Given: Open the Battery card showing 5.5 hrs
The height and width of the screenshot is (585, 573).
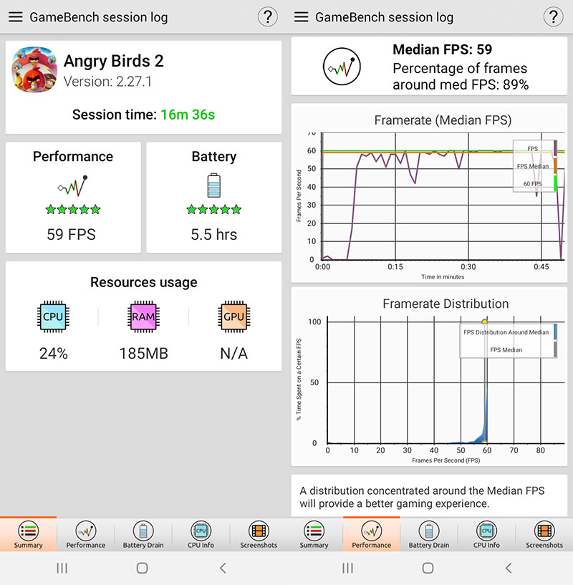Looking at the screenshot, I should coord(214,198).
